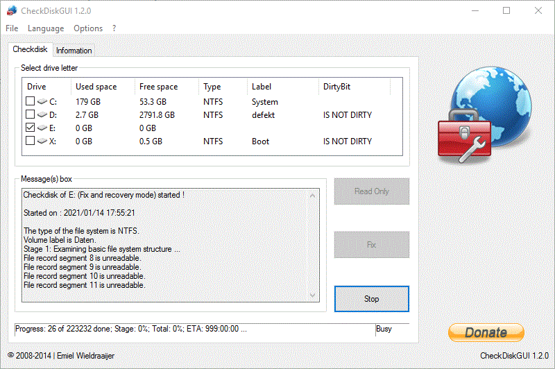Click 'IS NOT DIRTY' in the D: row
This screenshot has width=555, height=369.
point(348,115)
